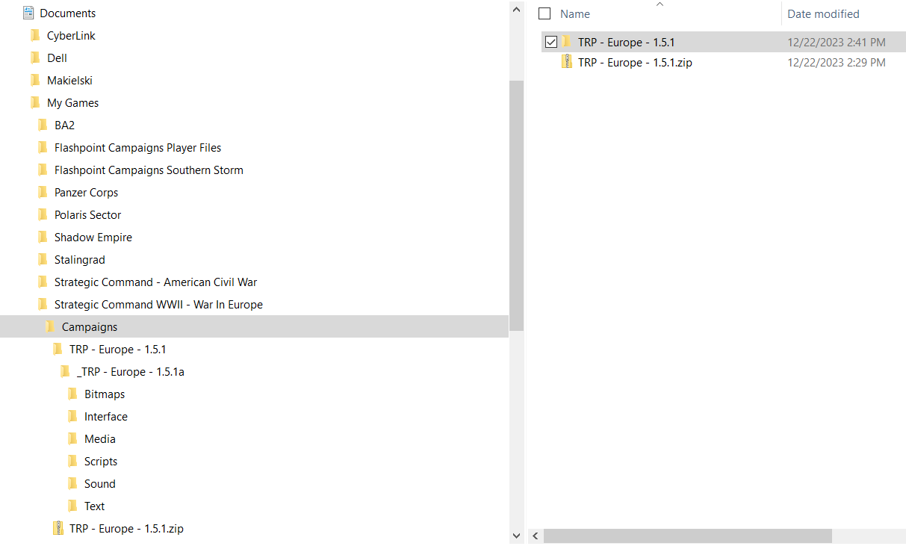Click the _TRP - Europe - 1.5.1a folder icon
This screenshot has height=546, width=906.
(x=65, y=371)
